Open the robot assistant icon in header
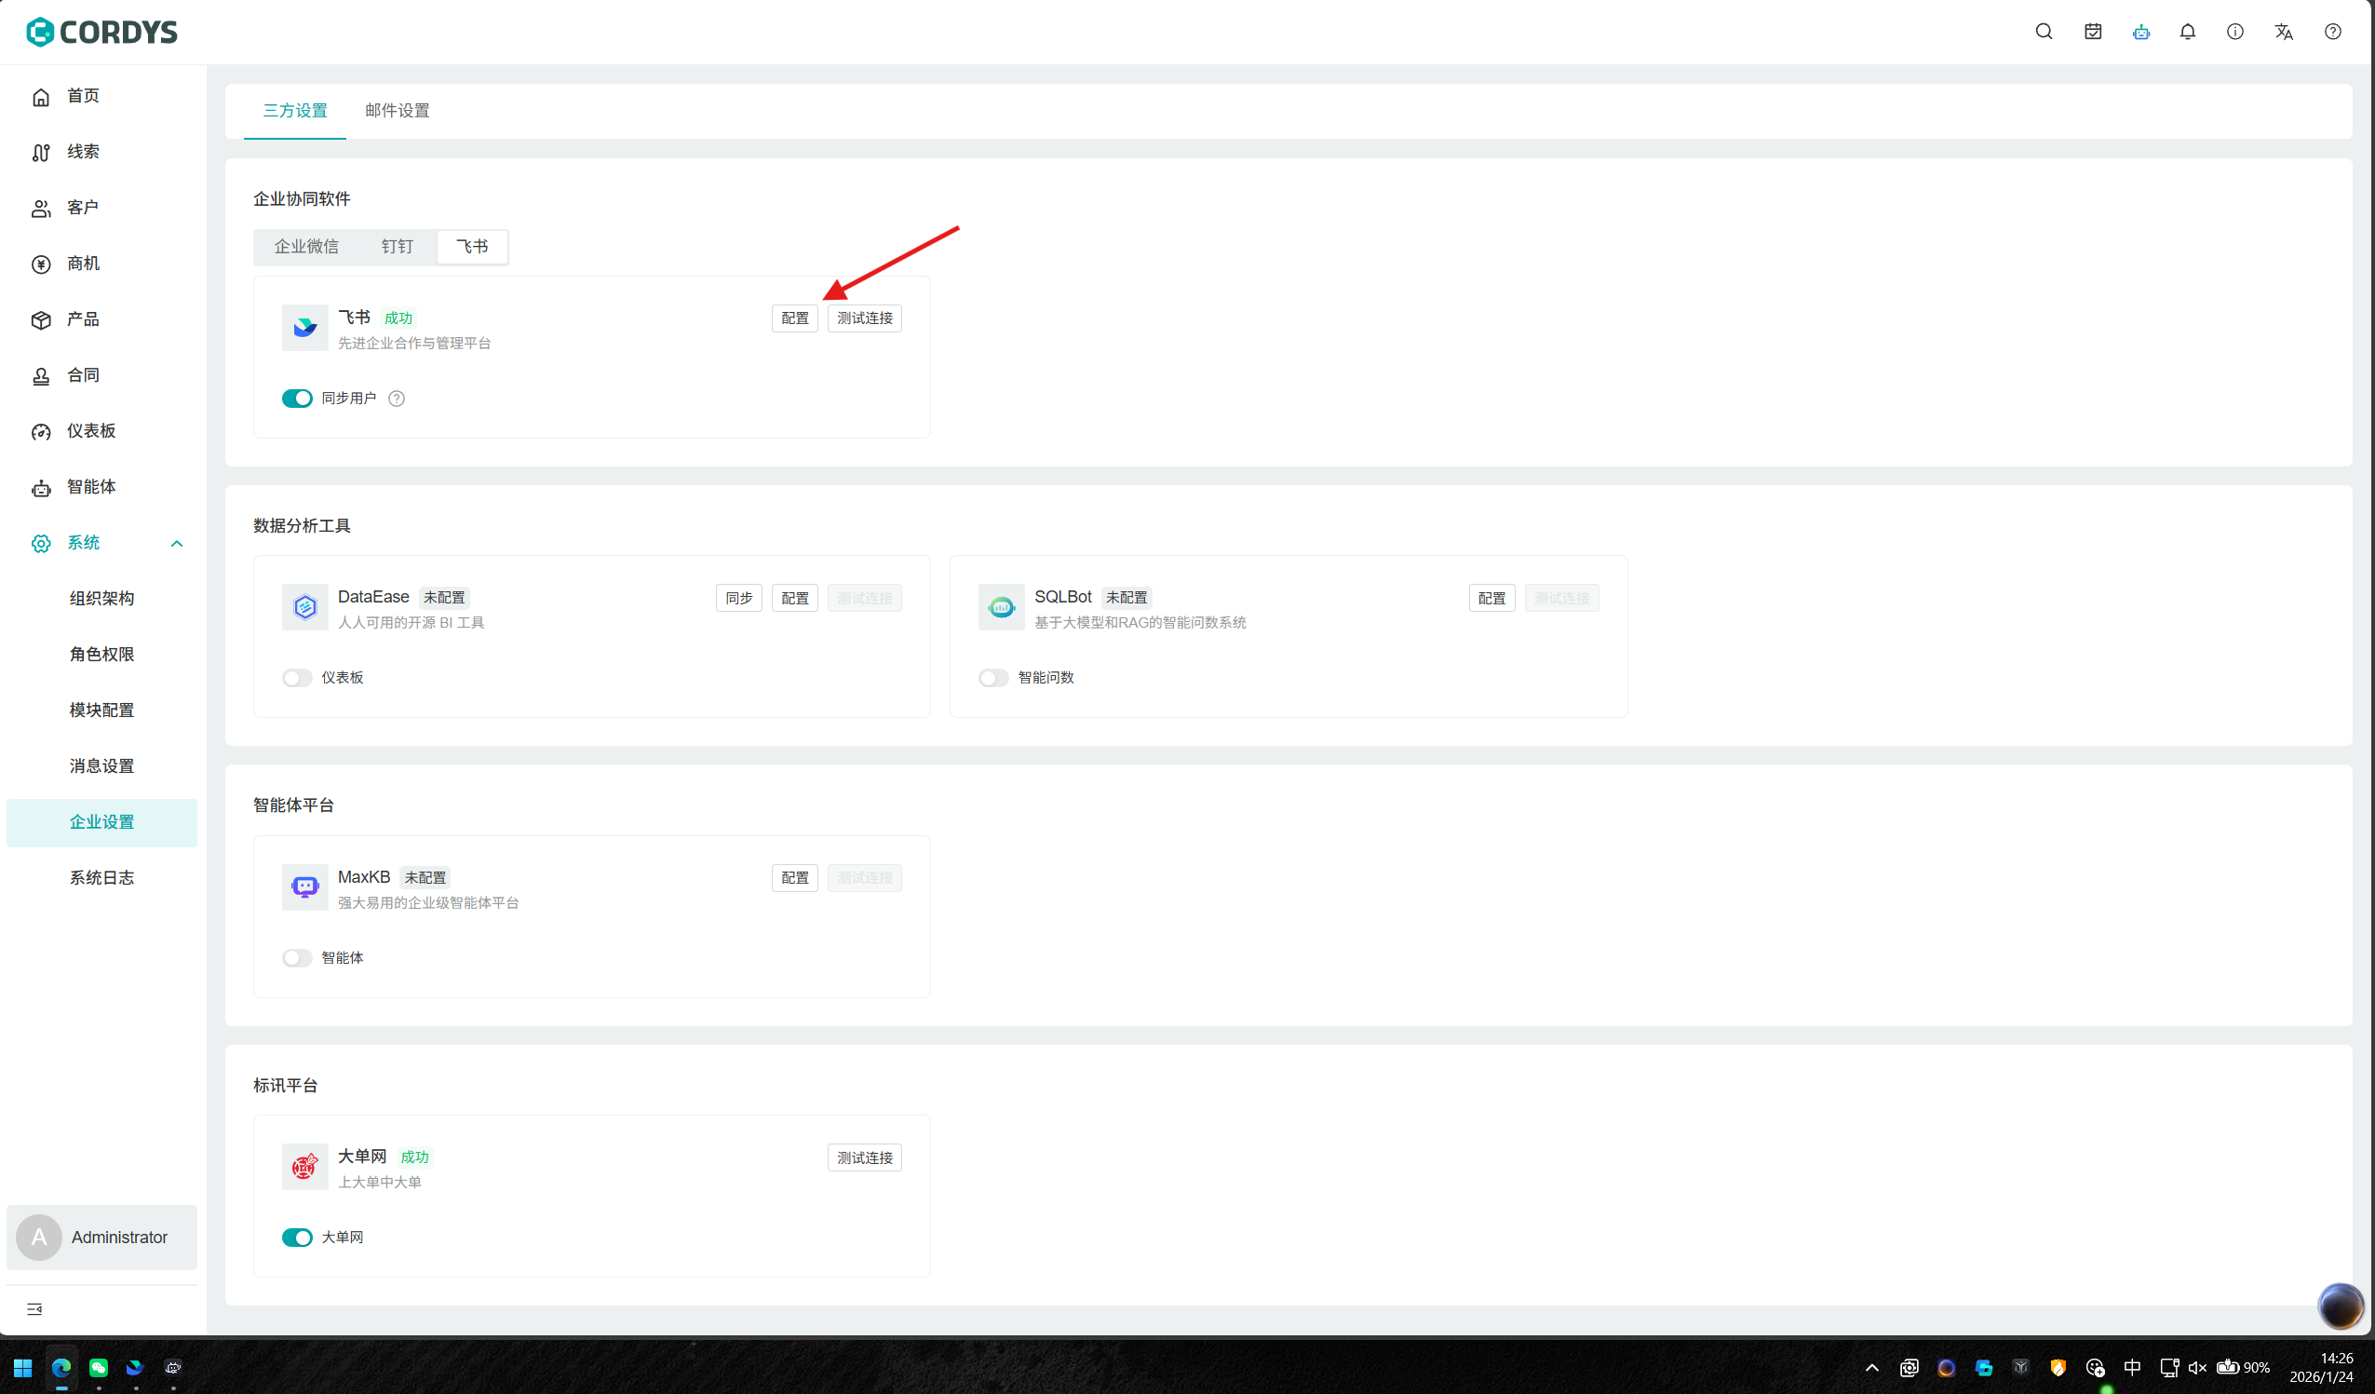This screenshot has height=1394, width=2375. coord(2140,32)
